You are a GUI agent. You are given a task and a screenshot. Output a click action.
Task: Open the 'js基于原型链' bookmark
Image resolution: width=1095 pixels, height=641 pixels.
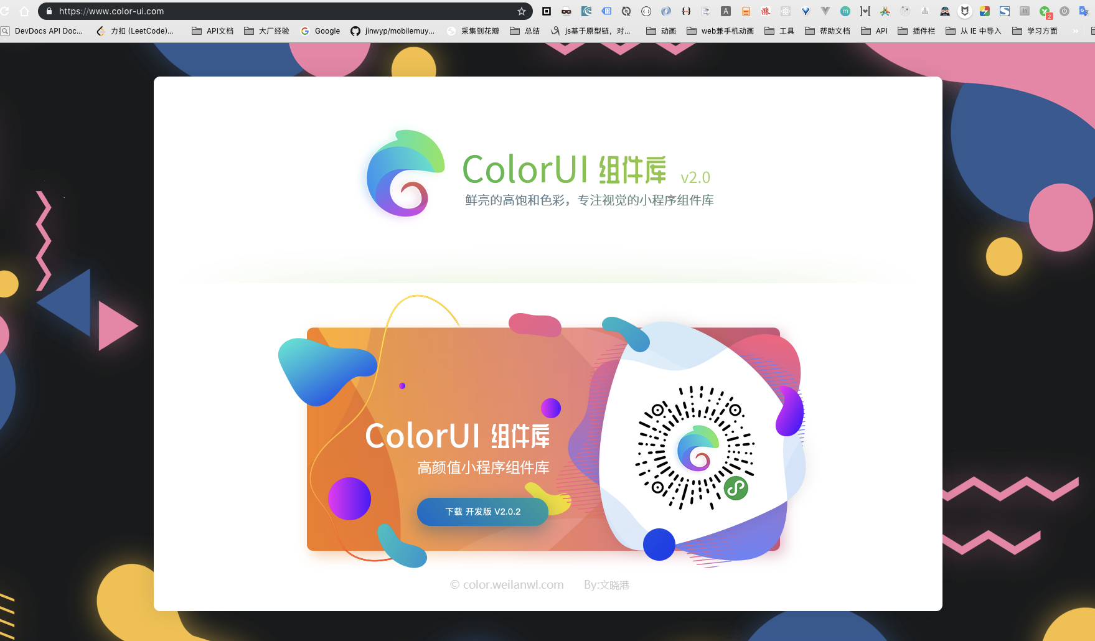pos(590,31)
